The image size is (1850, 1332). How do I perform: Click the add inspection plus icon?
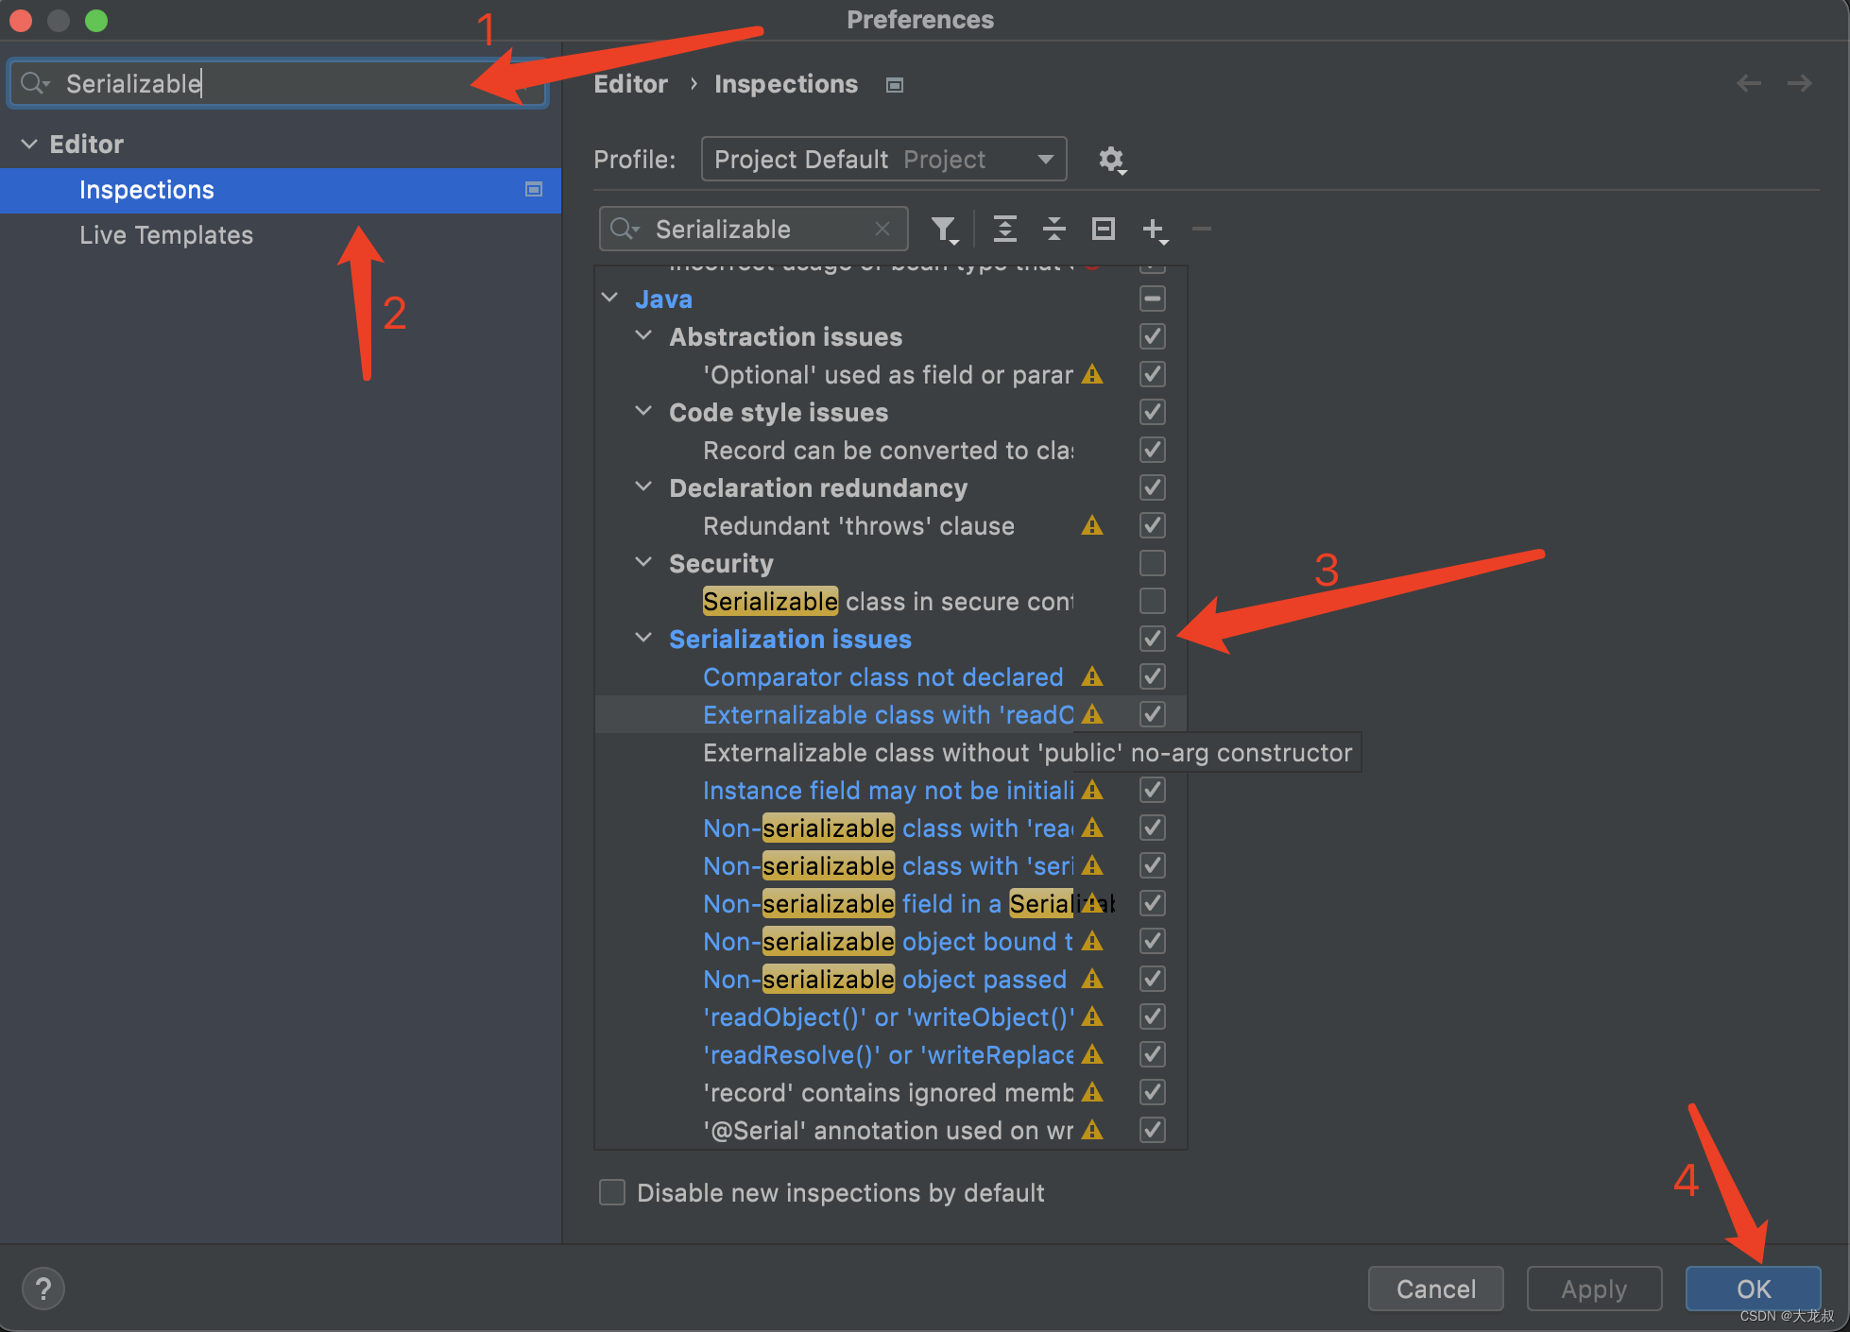(1153, 229)
